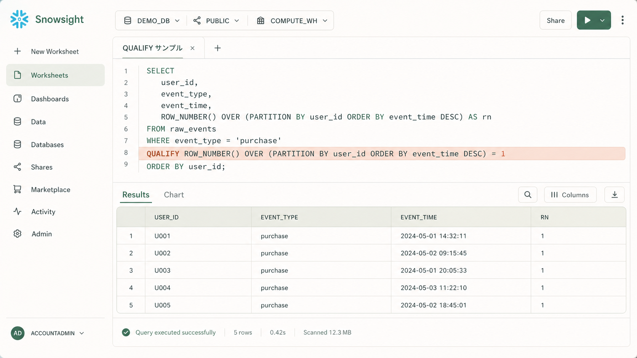This screenshot has width=637, height=358.
Task: Open the Columns selector button
Action: (x=570, y=195)
